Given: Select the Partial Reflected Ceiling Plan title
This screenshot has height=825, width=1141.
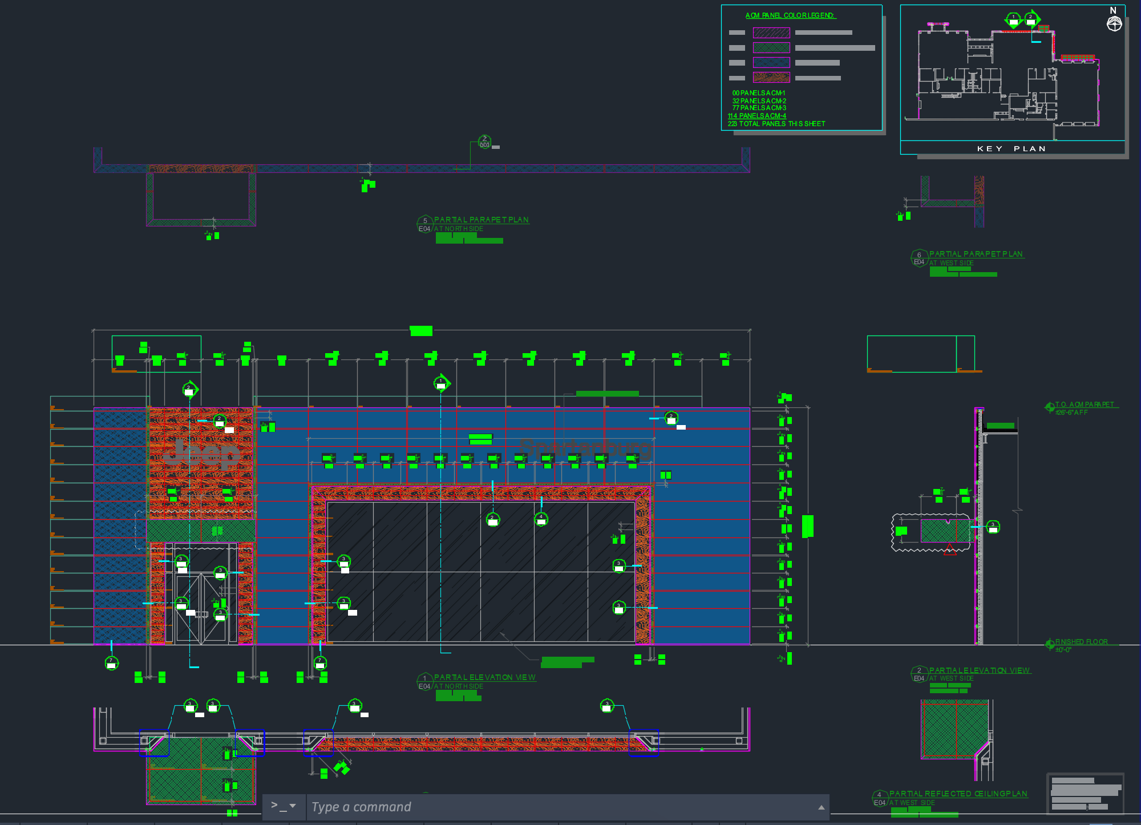Looking at the screenshot, I should coord(958,794).
